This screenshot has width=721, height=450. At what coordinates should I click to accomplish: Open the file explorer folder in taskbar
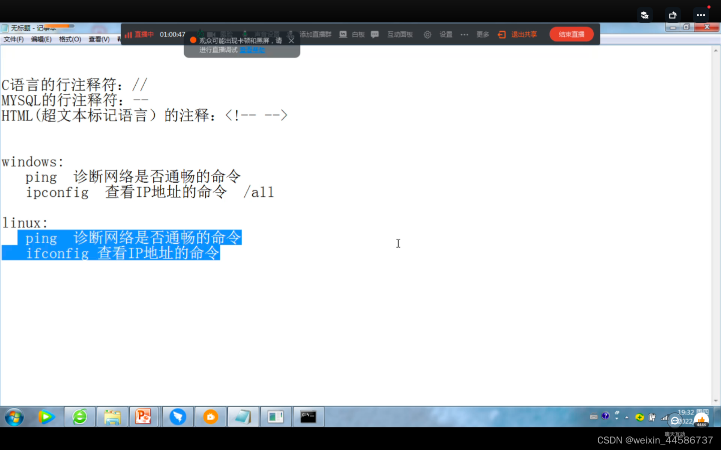pos(112,416)
